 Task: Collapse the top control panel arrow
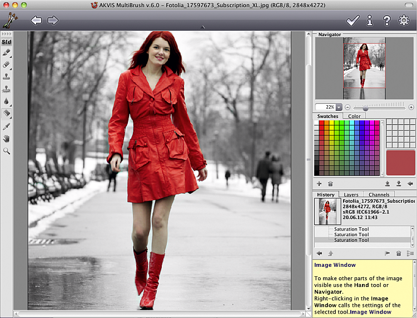pyautogui.click(x=202, y=27)
